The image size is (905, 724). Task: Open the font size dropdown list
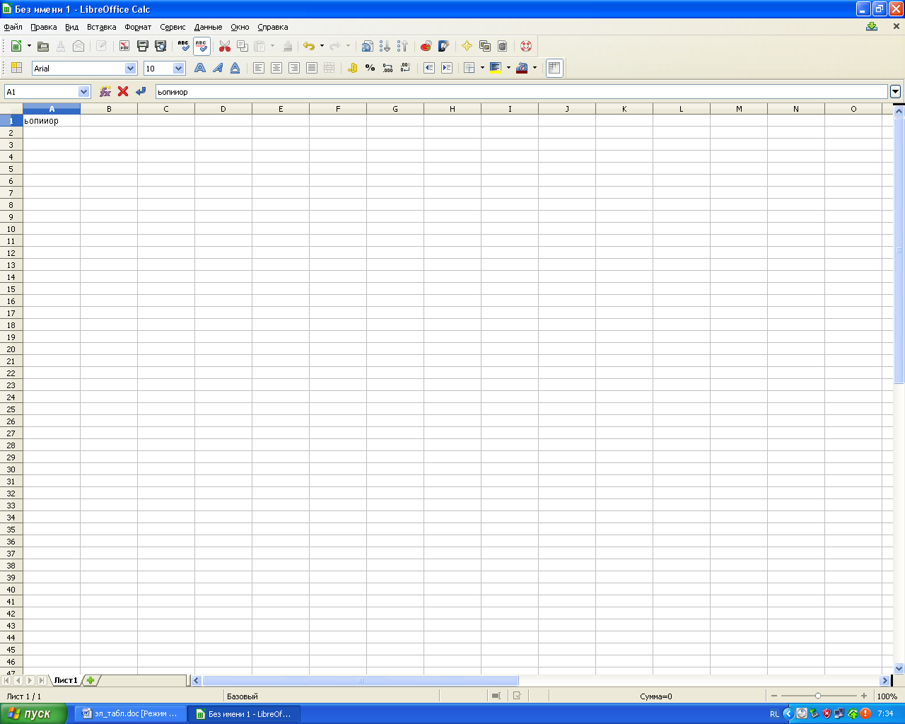pyautogui.click(x=179, y=69)
